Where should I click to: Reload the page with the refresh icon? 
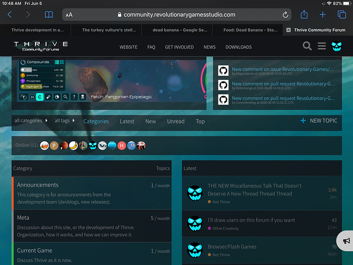(285, 15)
